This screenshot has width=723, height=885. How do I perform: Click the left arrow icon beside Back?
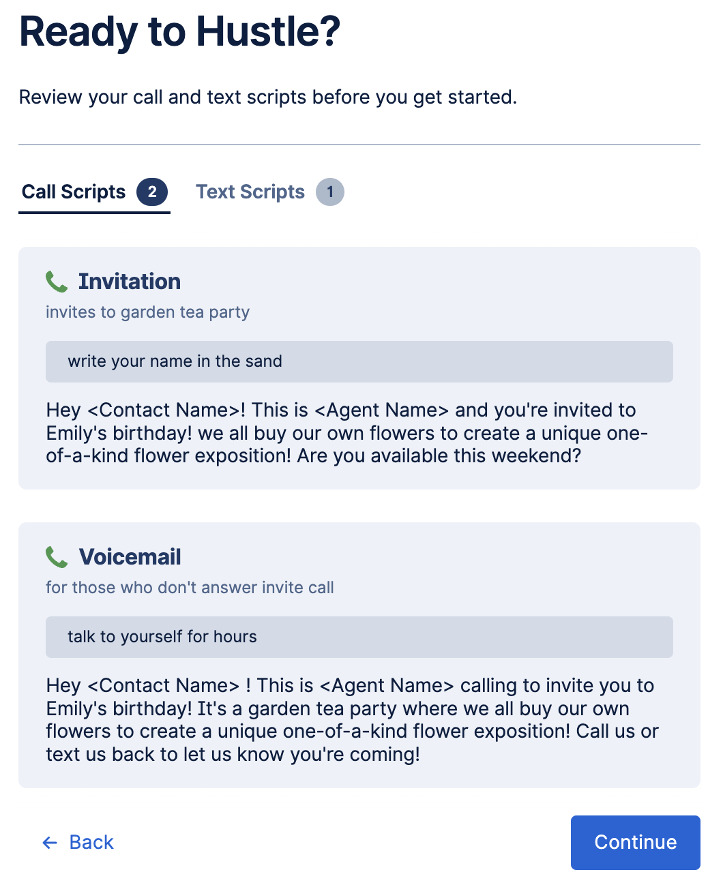tap(48, 843)
